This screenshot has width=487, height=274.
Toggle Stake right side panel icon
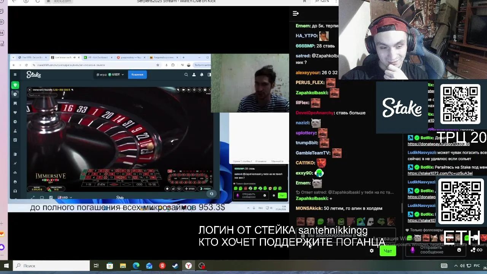[209, 75]
